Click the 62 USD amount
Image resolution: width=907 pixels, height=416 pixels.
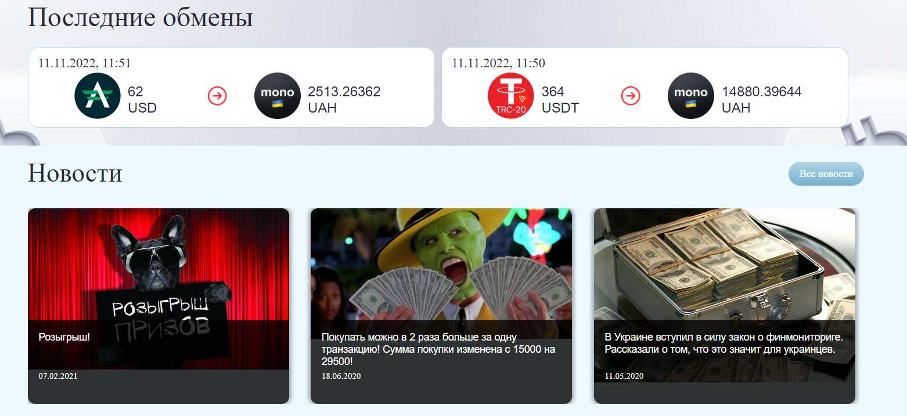(x=142, y=100)
